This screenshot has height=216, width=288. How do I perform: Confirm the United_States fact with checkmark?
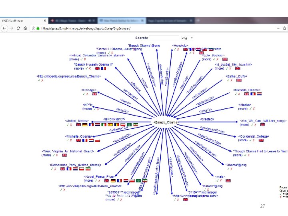click(68, 125)
